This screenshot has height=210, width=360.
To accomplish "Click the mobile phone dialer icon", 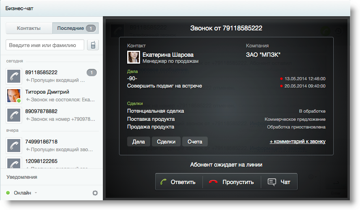I will pos(93,45).
